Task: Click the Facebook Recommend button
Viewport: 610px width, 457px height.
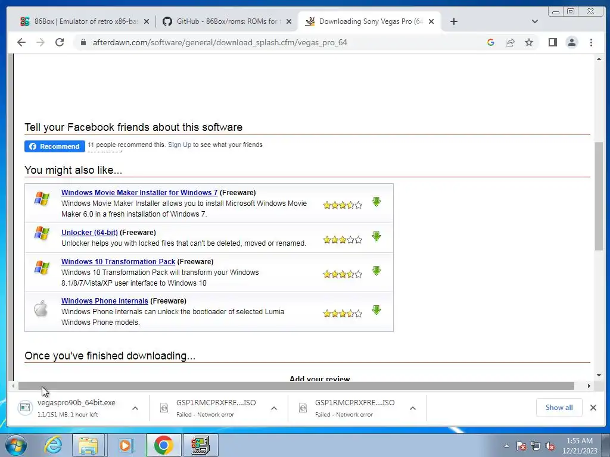Action: (54, 146)
